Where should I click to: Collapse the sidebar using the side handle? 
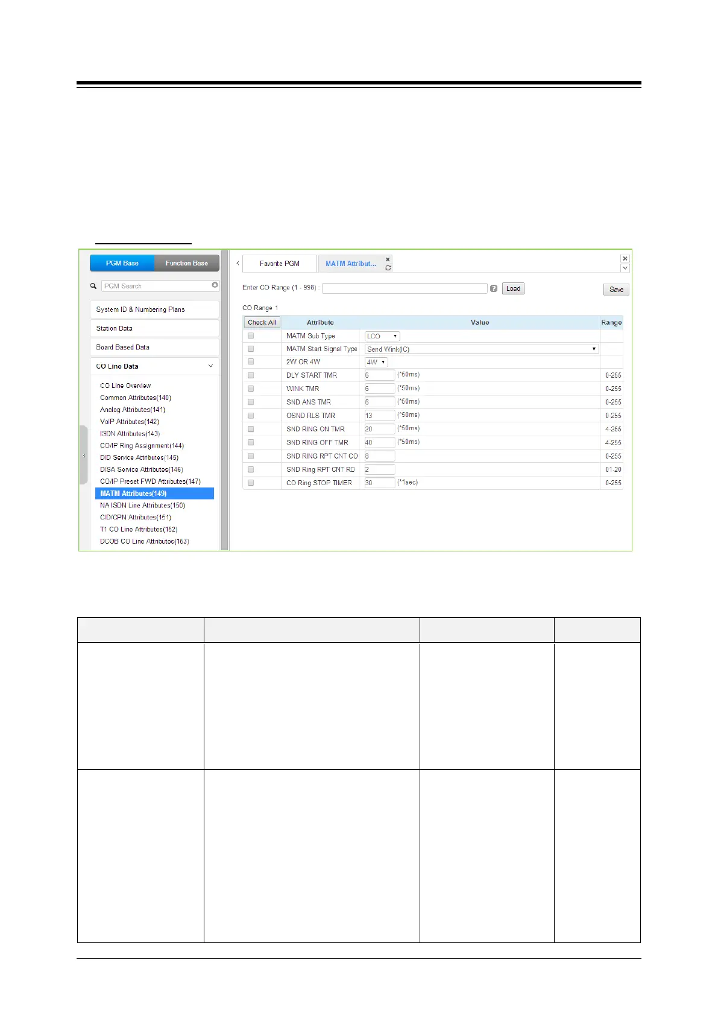84,456
